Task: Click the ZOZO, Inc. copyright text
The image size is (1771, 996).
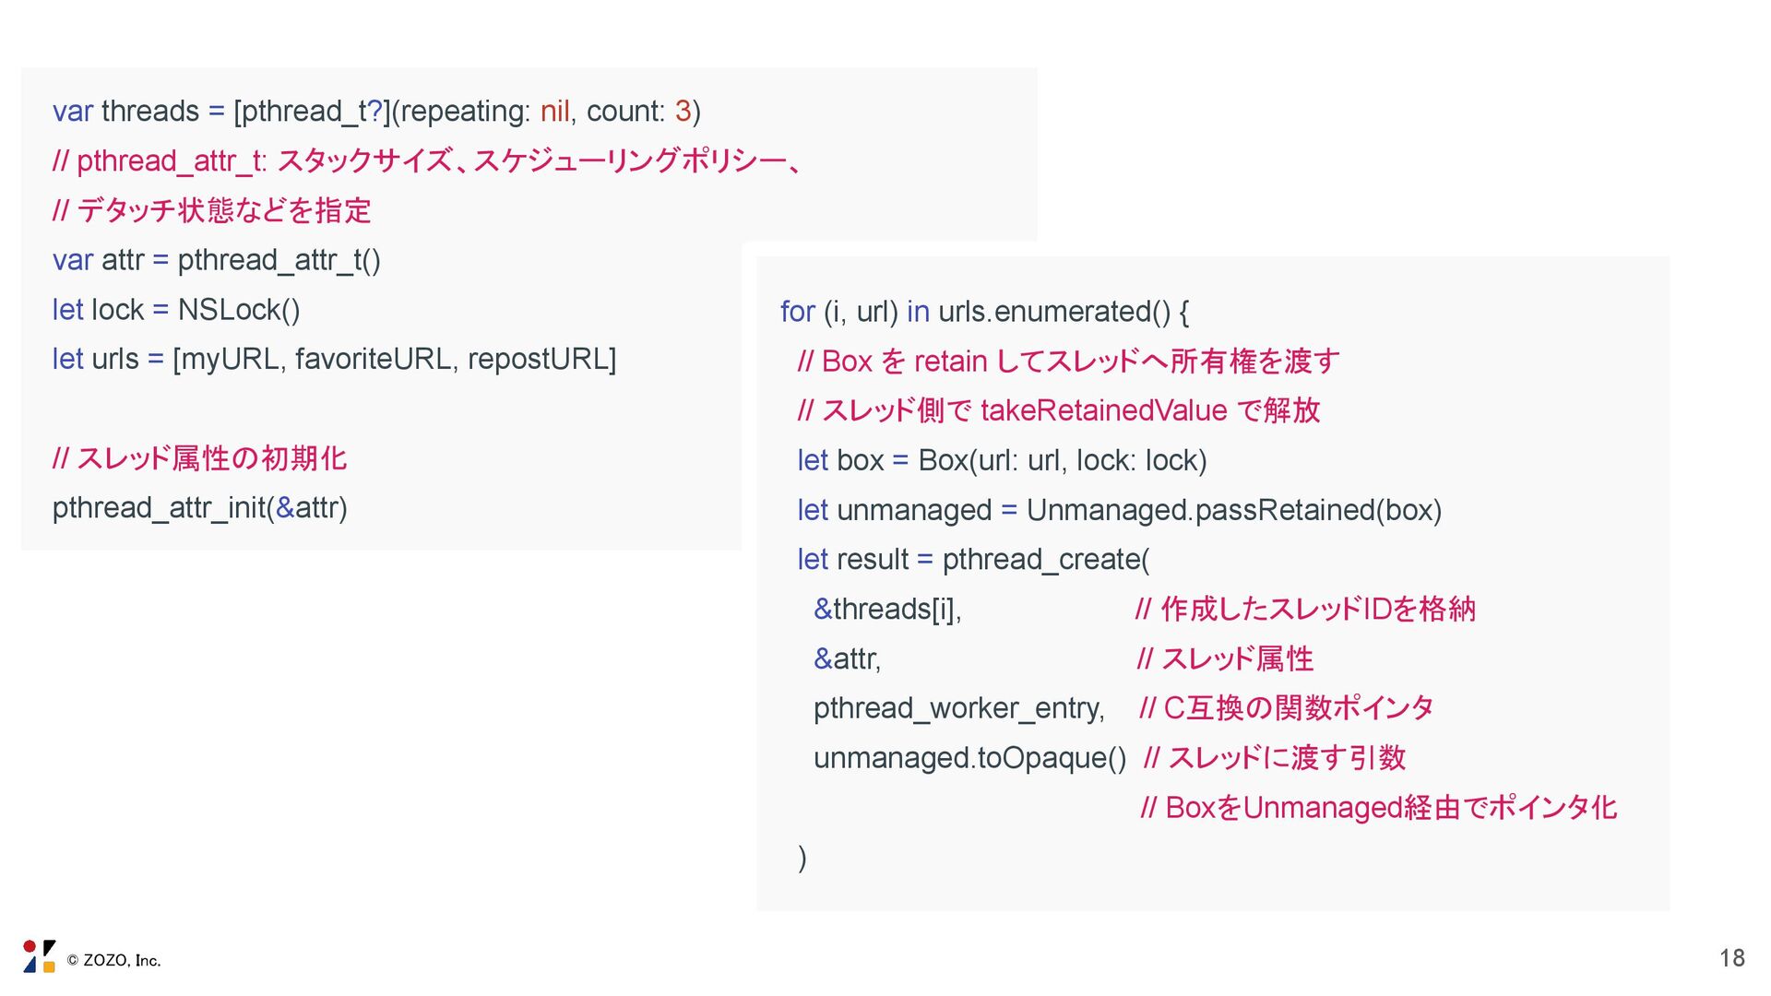Action: 114,960
